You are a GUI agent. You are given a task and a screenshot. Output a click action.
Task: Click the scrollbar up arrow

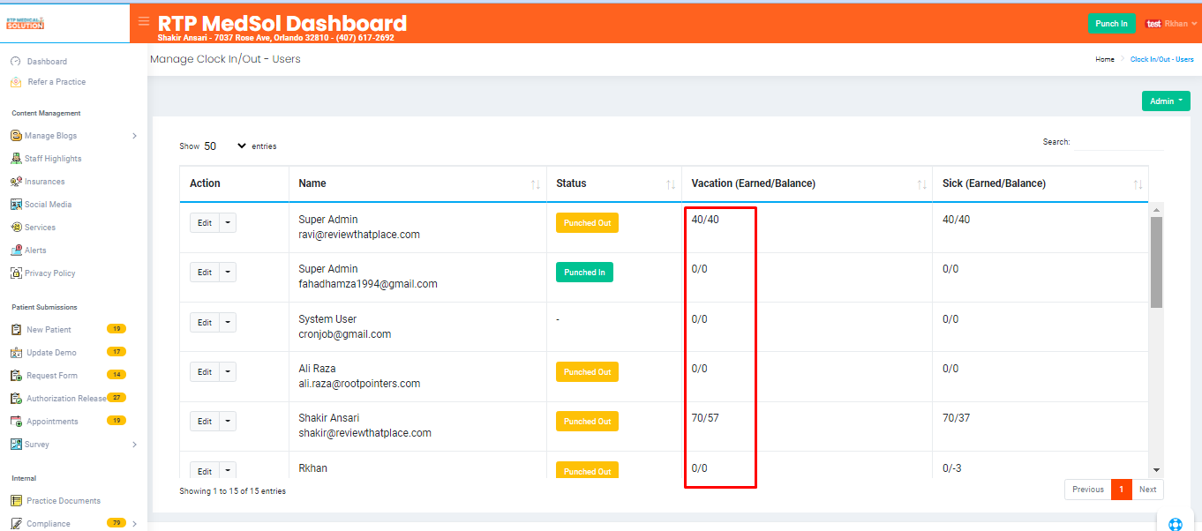coord(1157,210)
